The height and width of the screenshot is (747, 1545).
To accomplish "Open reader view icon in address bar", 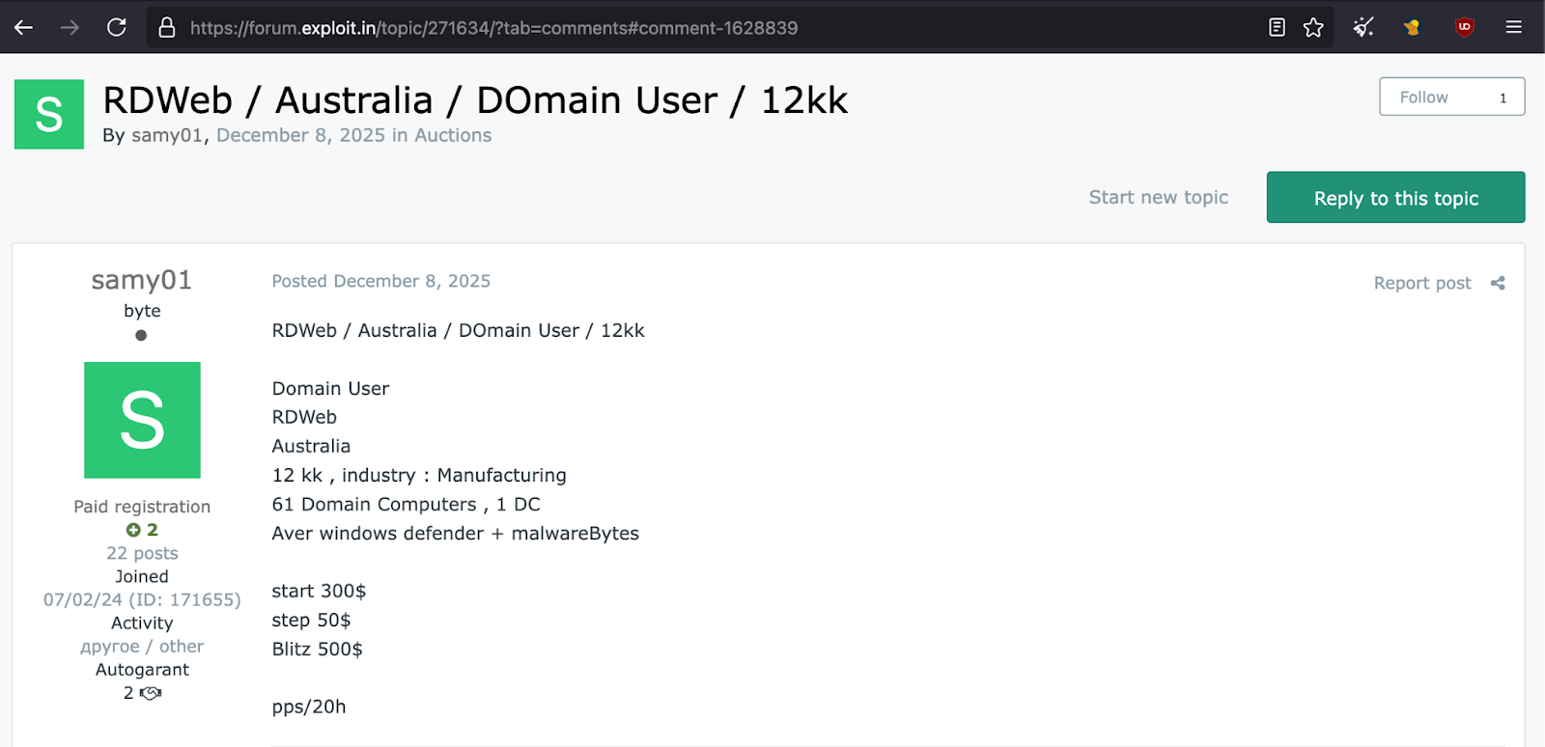I will [x=1277, y=27].
